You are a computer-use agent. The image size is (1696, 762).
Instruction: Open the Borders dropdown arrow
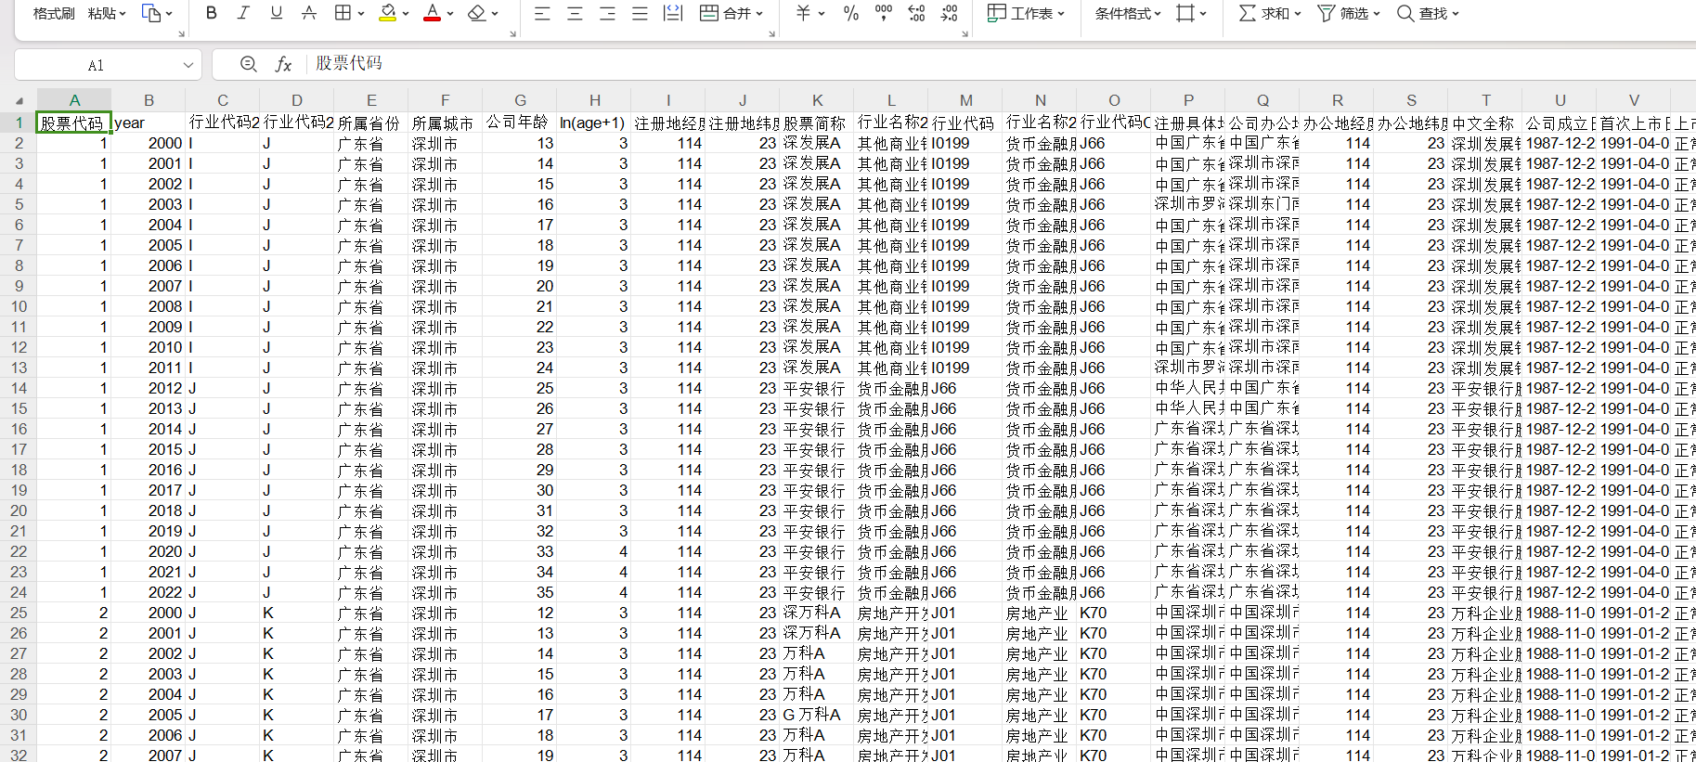coord(361,14)
